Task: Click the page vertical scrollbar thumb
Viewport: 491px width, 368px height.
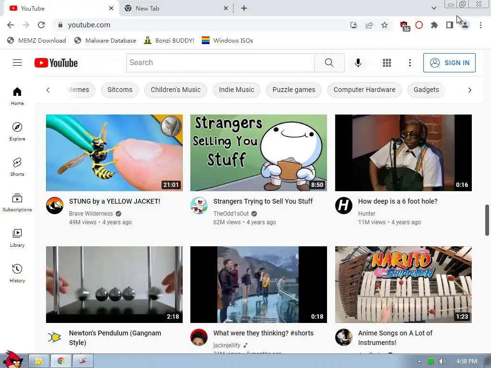Action: coord(487,220)
